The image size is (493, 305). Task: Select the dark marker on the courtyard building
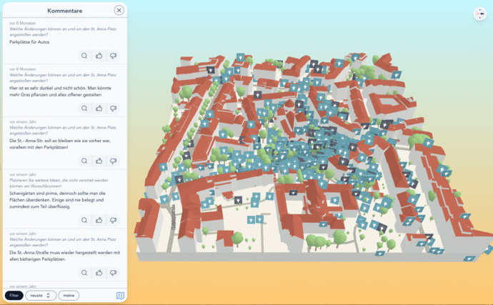coord(293,193)
